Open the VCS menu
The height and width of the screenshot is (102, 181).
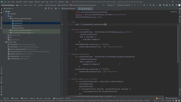56,2
